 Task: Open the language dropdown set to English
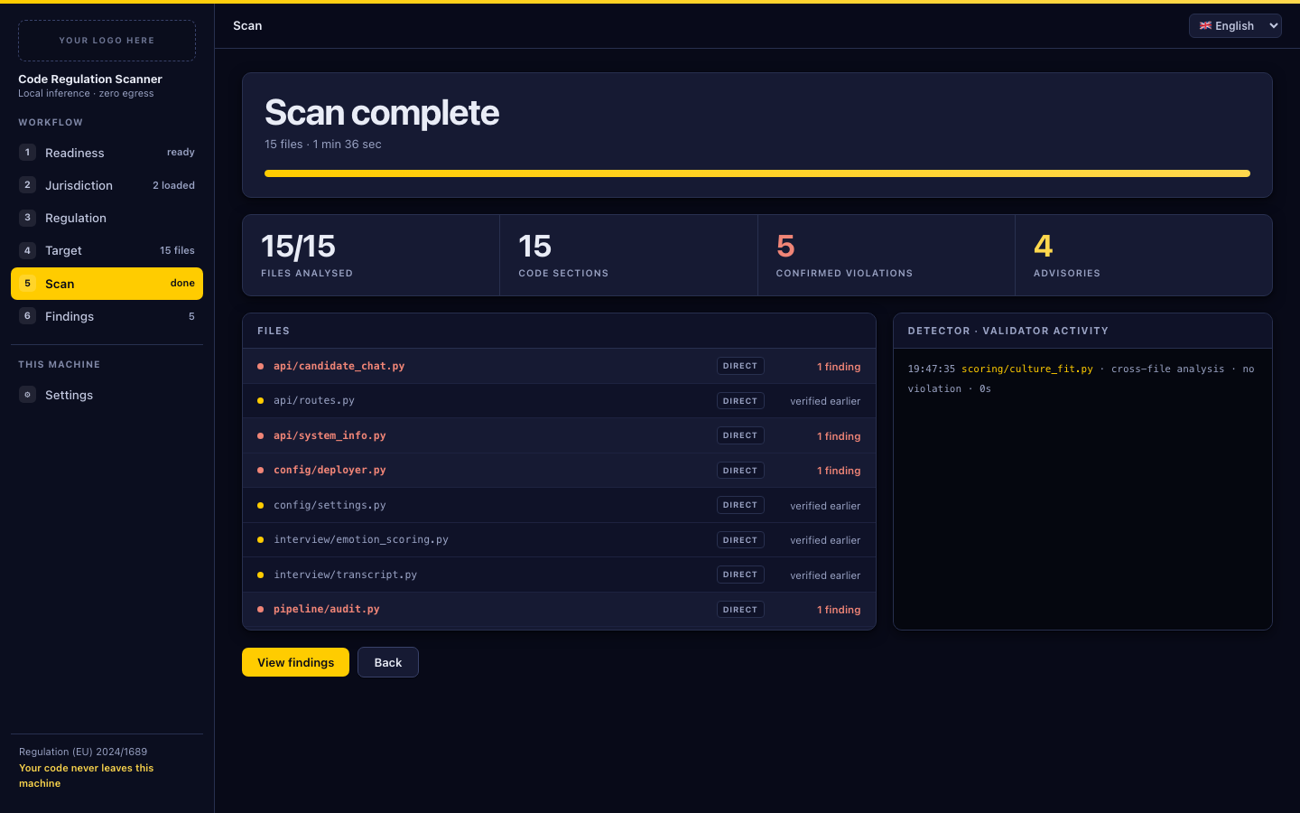click(1235, 25)
